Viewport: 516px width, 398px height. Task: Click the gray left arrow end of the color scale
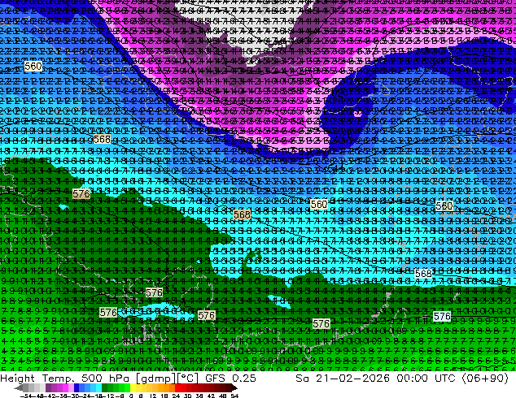tap(19, 387)
